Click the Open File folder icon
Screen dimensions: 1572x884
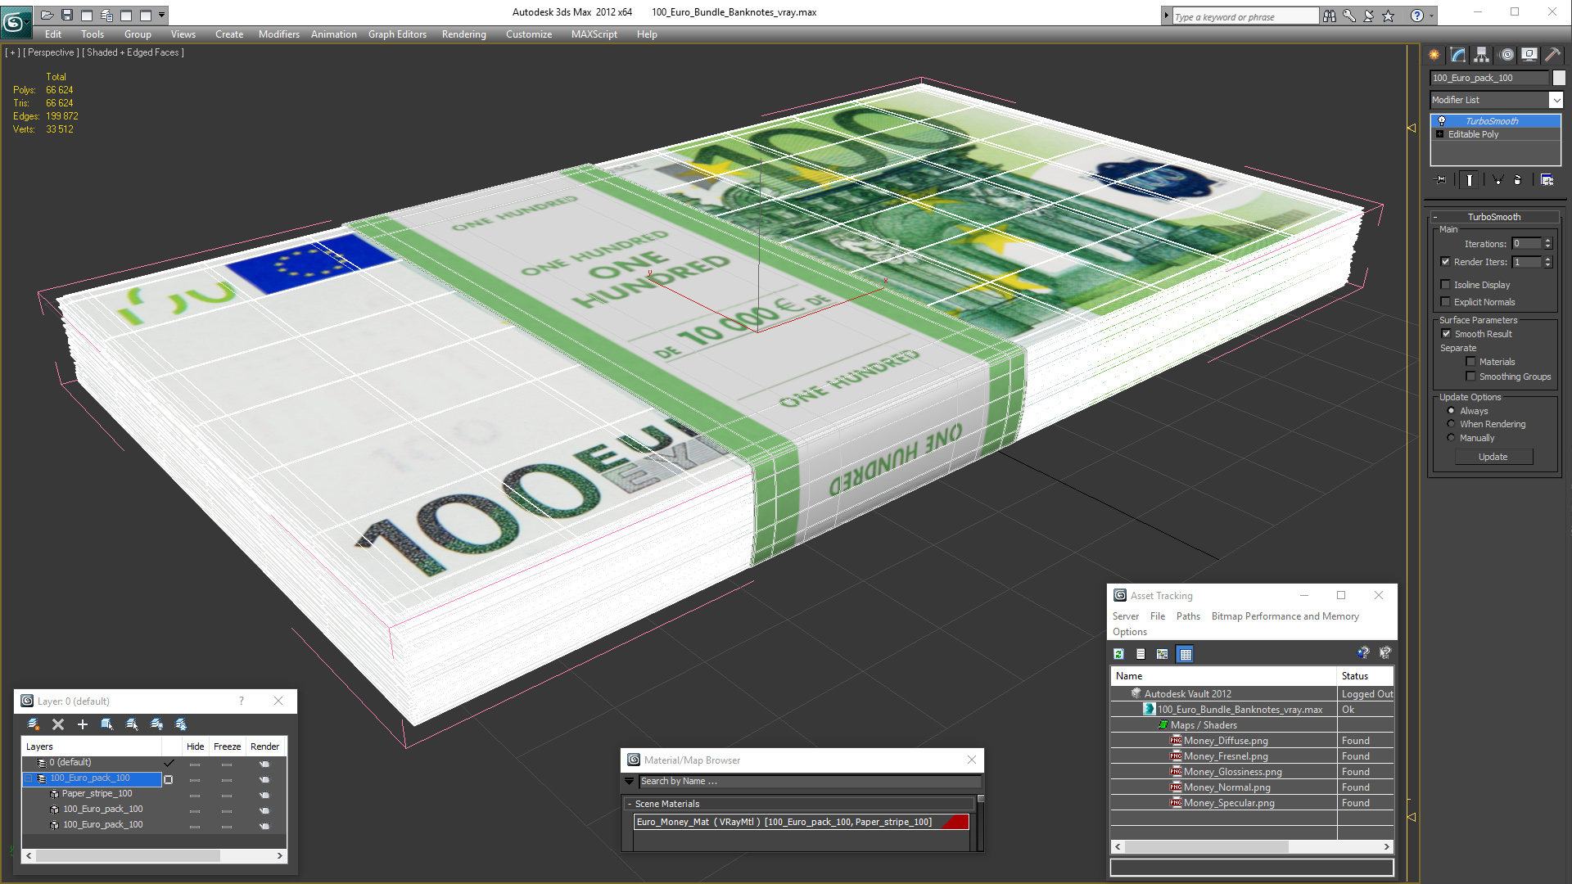click(47, 15)
